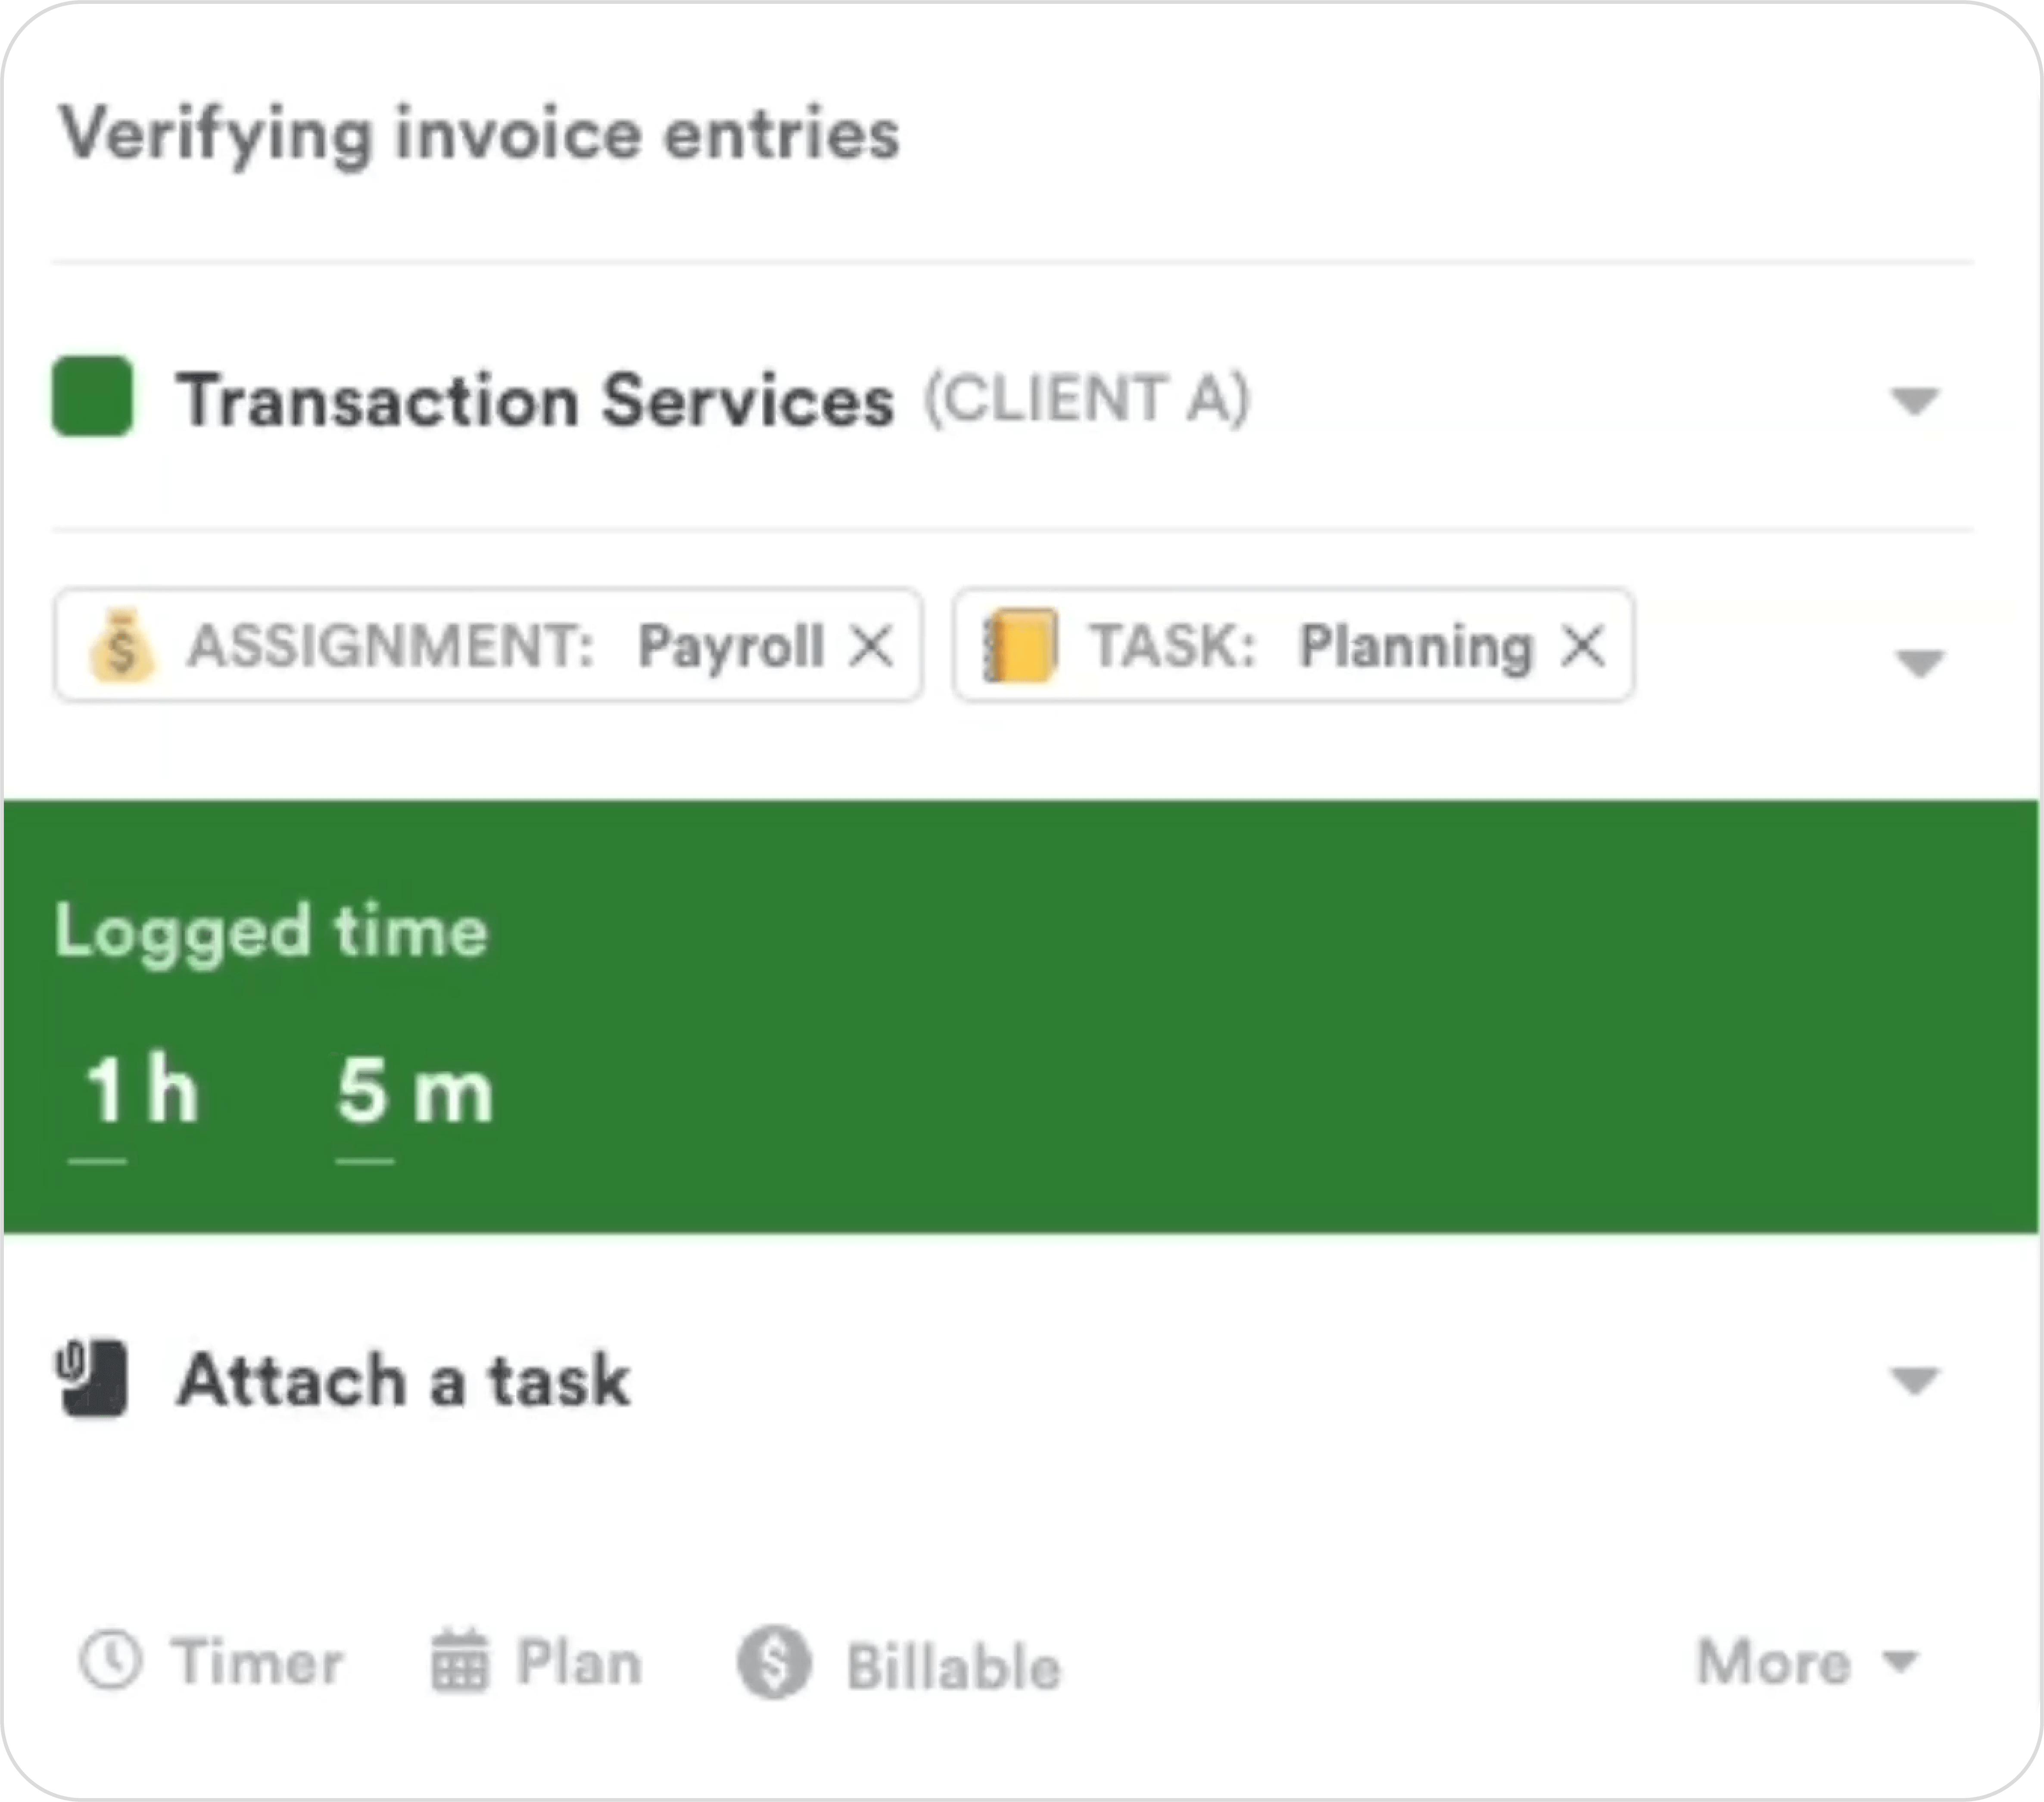The width and height of the screenshot is (2044, 1802).
Task: Click the Verifying invoice entries description field
Action: click(x=480, y=134)
